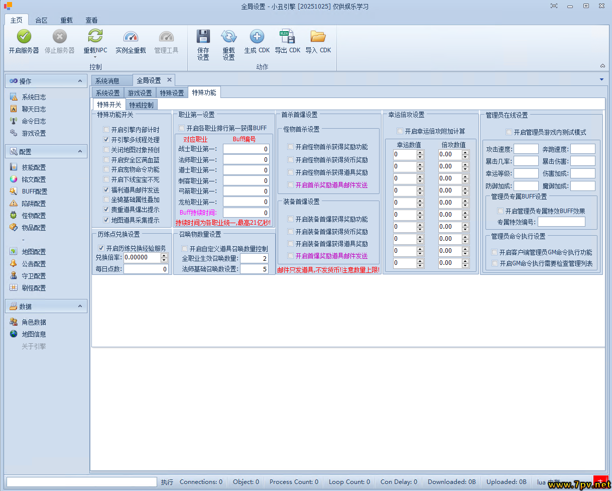Switch to the 合区 ribbon tab
This screenshot has width=612, height=491.
(41, 20)
